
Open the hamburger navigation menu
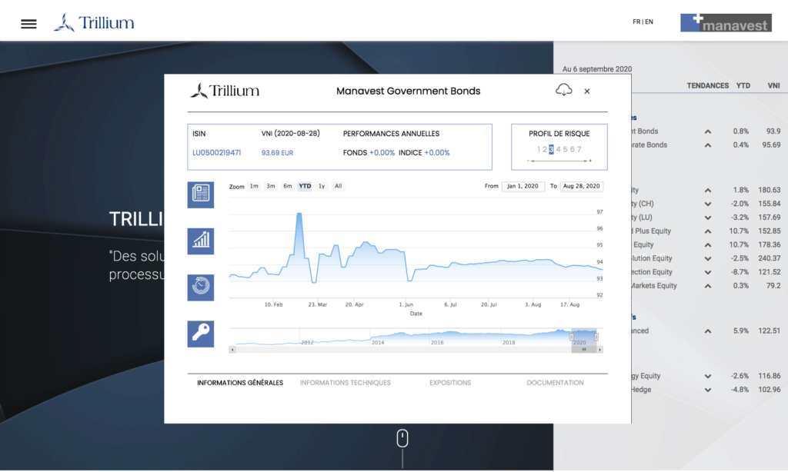coord(28,24)
